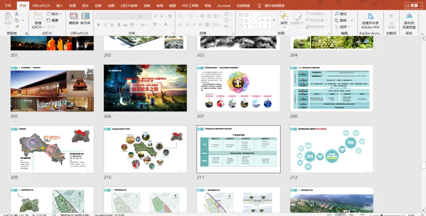Select the right arrow shape in gallery
The width and height of the screenshot is (426, 216).
262,20
